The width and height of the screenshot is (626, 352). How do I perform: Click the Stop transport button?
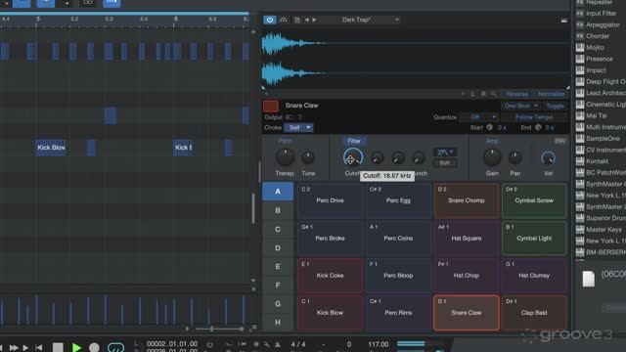(58, 347)
